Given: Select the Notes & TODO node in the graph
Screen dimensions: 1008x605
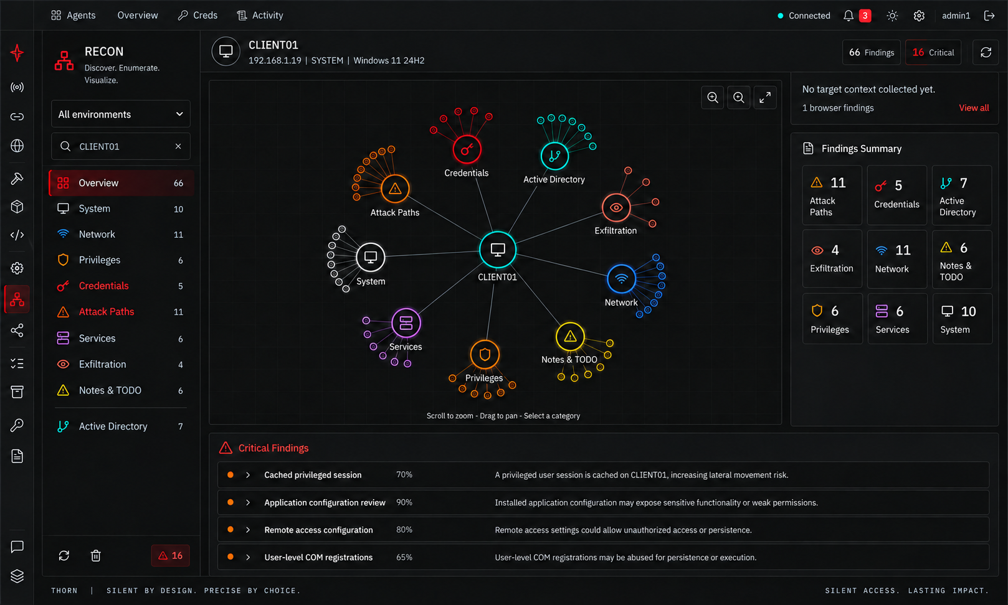Looking at the screenshot, I should pyautogui.click(x=570, y=337).
